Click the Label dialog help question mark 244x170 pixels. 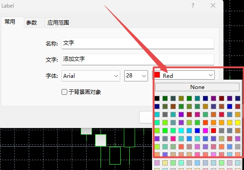193,5
